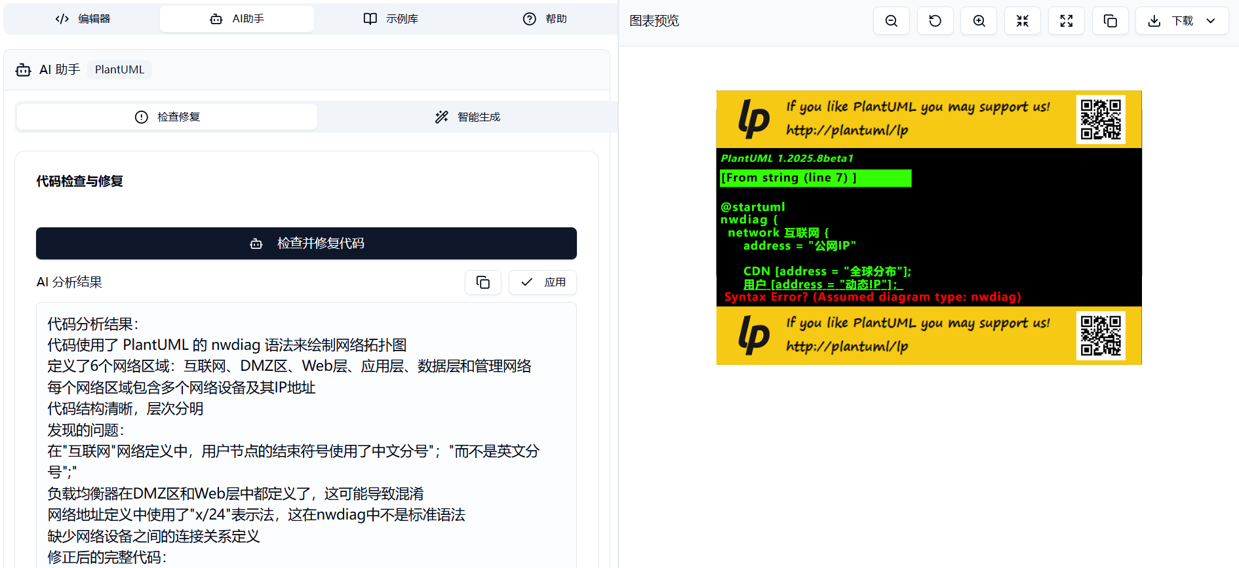
Task: Open the 示例库 tab
Action: 391,19
